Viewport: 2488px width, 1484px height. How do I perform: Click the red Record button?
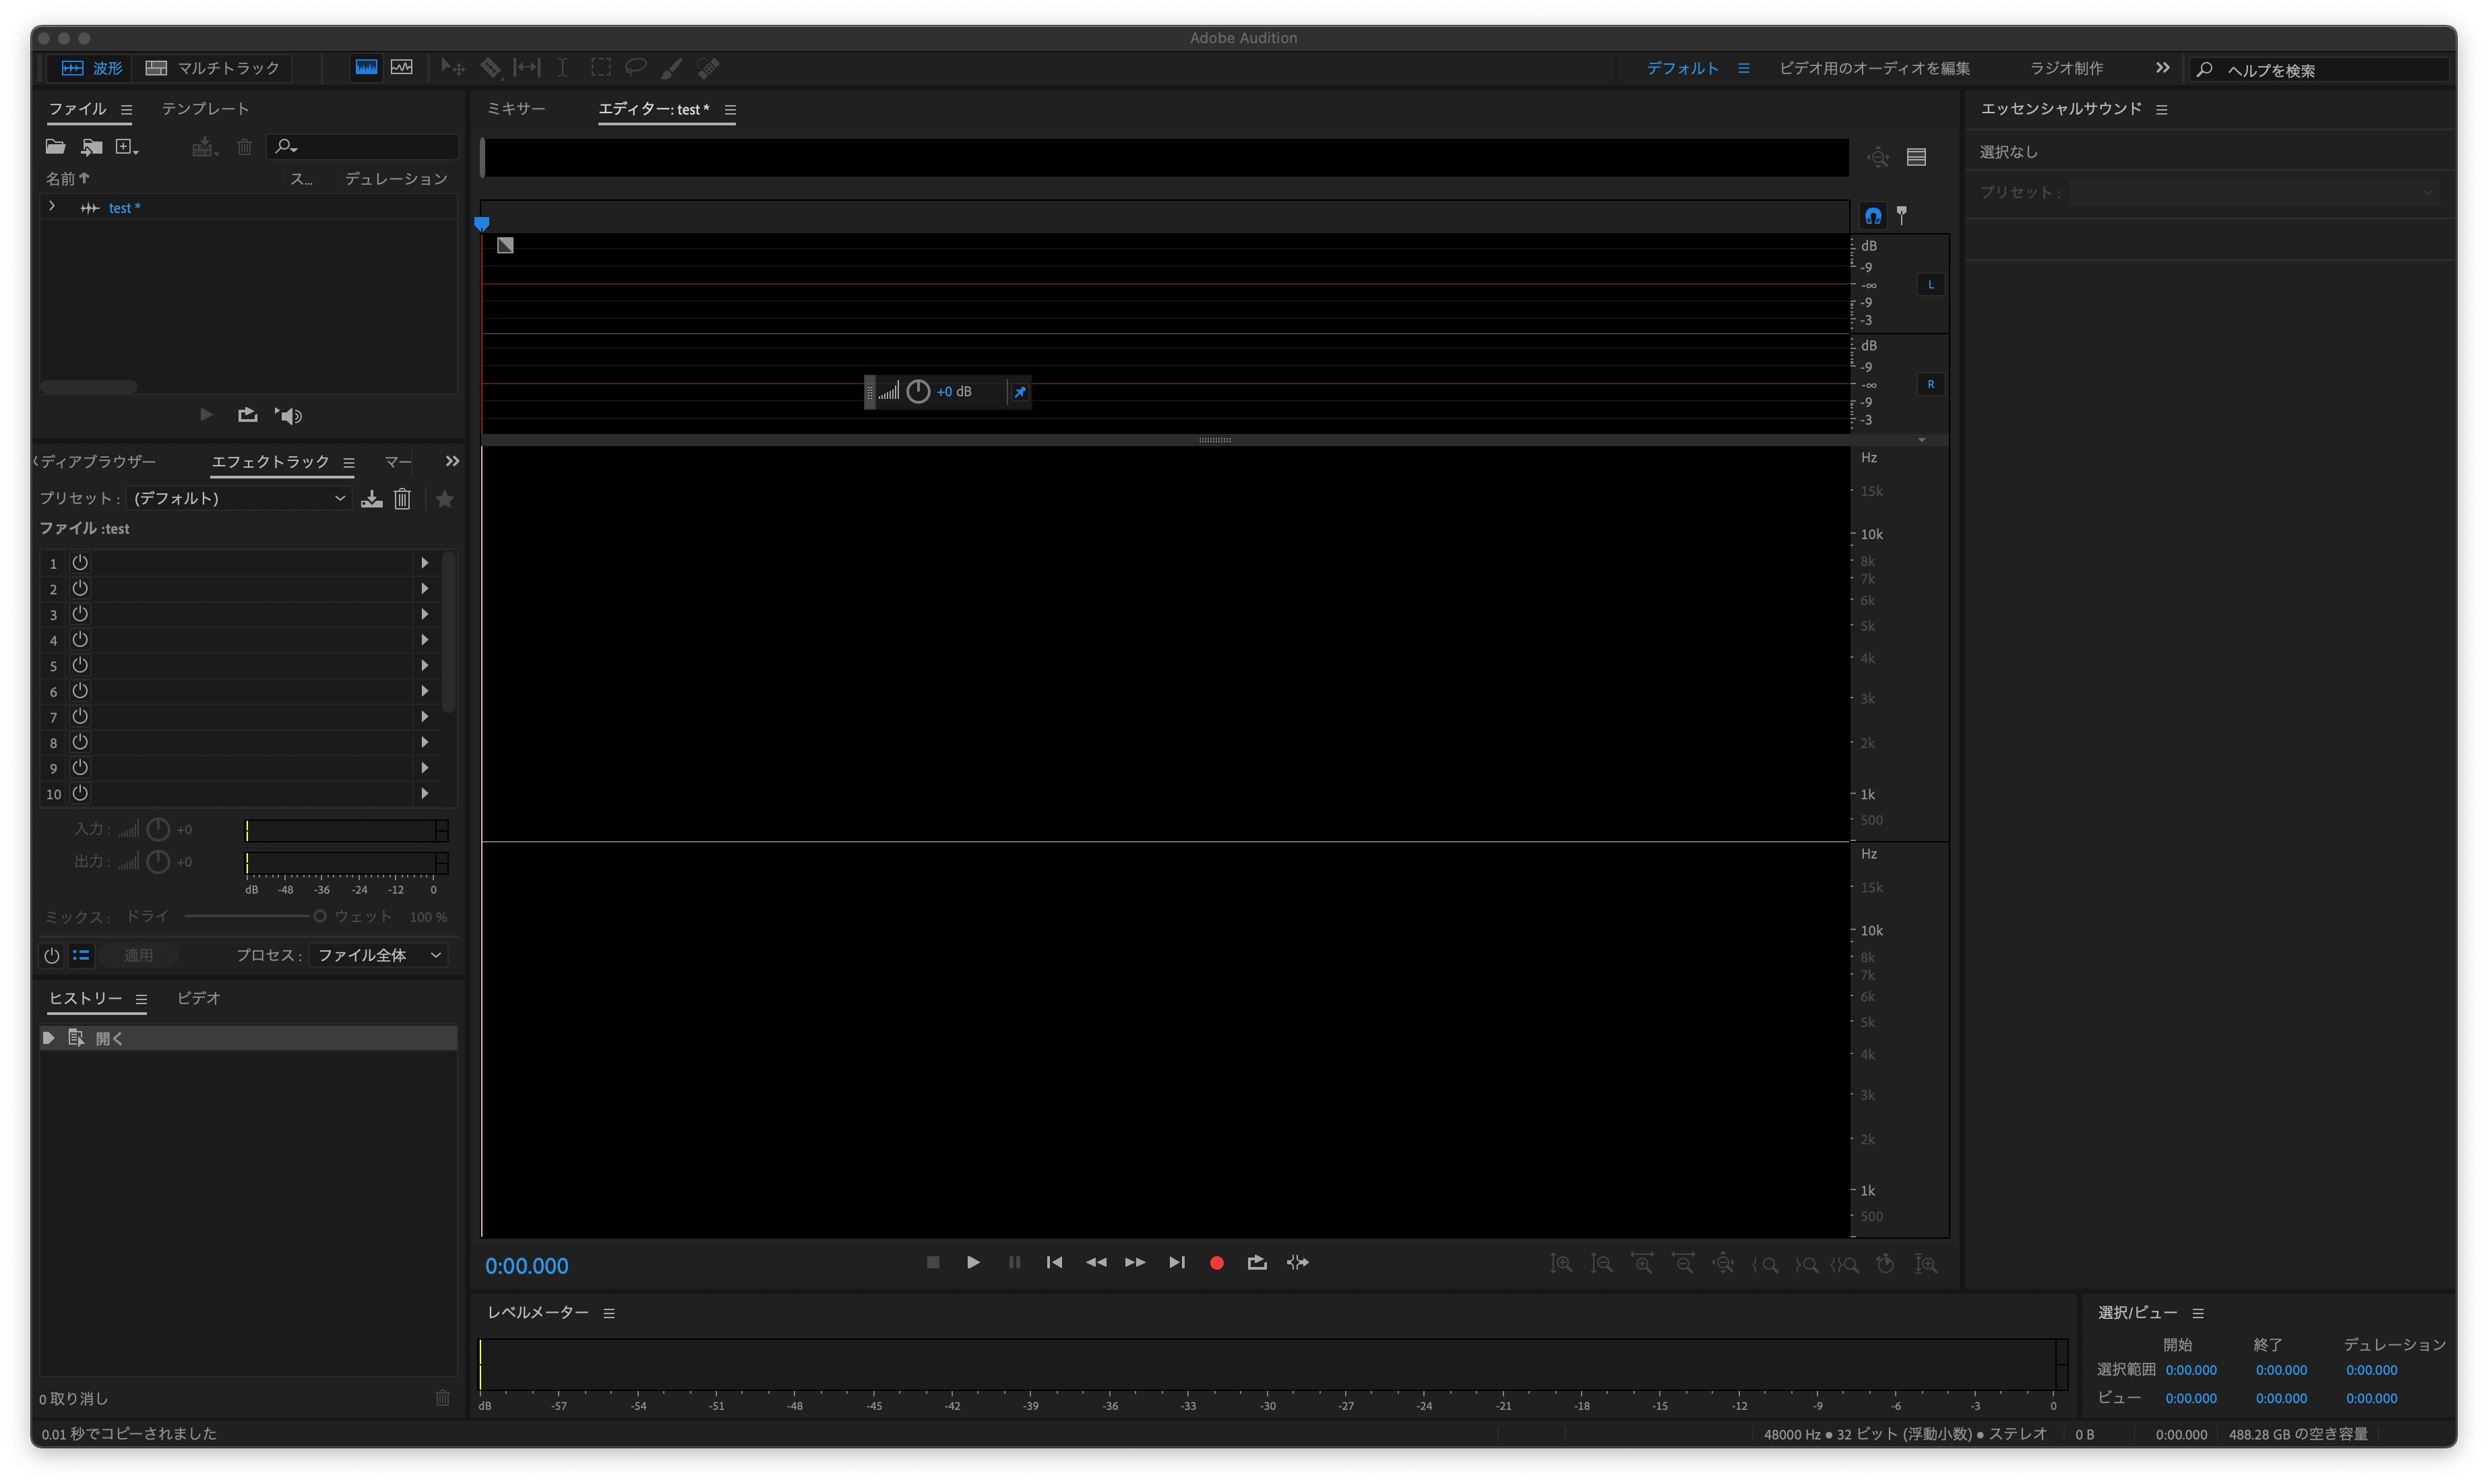[x=1217, y=1263]
